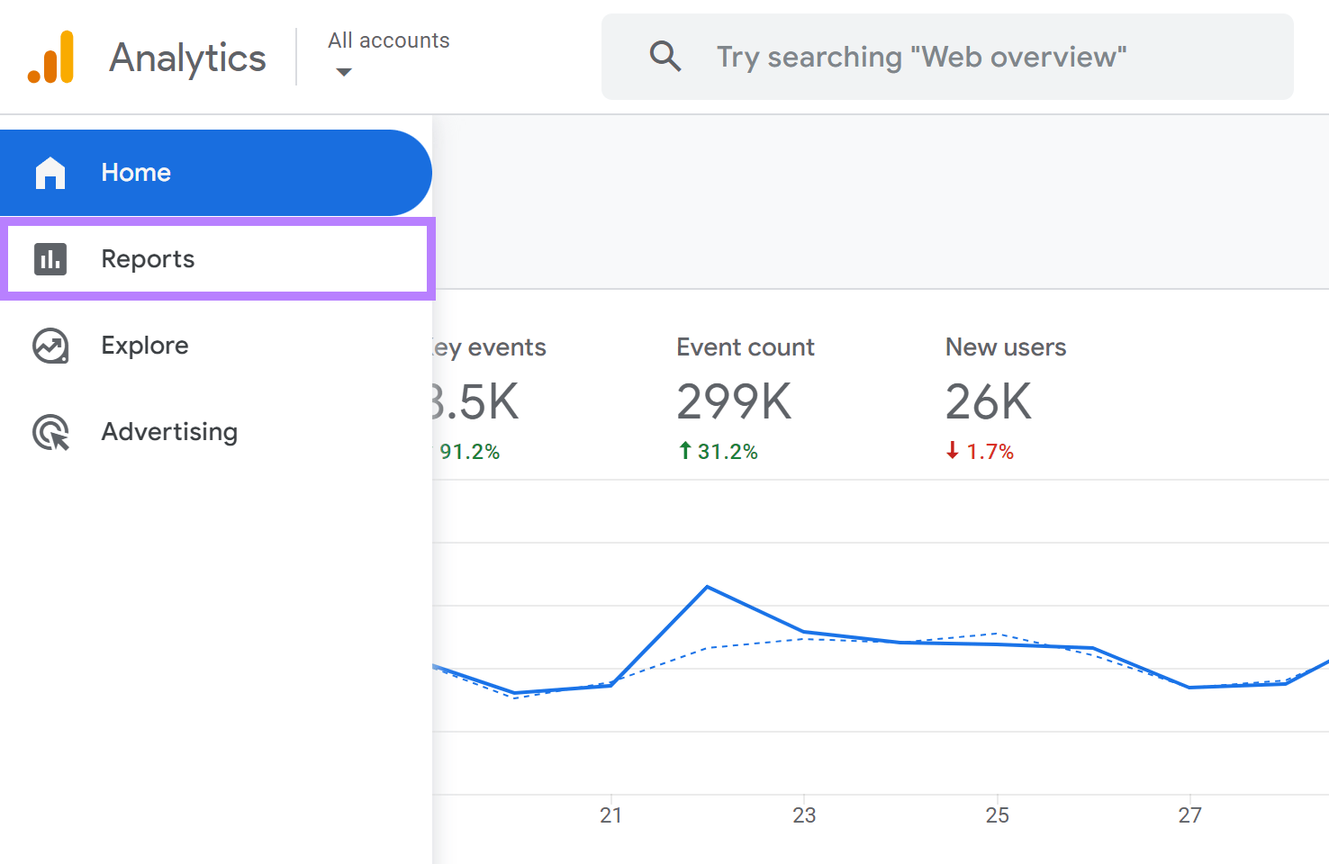The width and height of the screenshot is (1329, 864).
Task: Click the search magnifying glass icon
Action: 664,57
